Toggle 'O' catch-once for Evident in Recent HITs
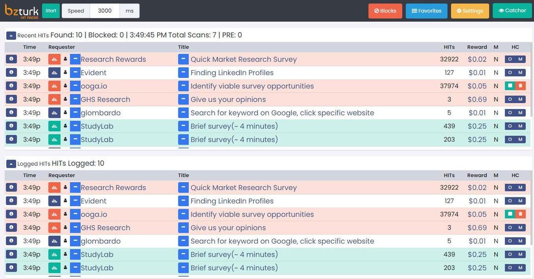The height and width of the screenshot is (279, 534). 510,73
